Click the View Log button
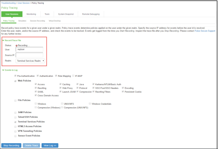This screenshot has height=149, width=218. point(50,145)
